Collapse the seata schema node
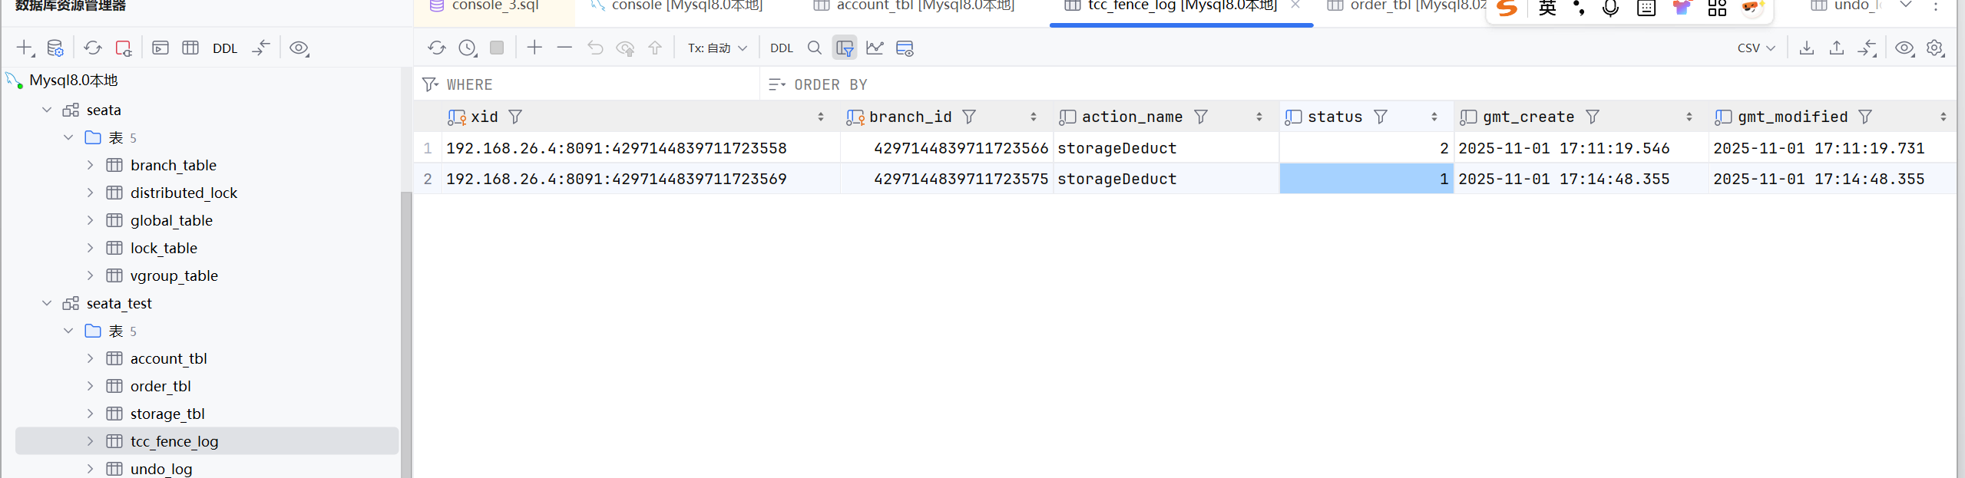 [47, 110]
